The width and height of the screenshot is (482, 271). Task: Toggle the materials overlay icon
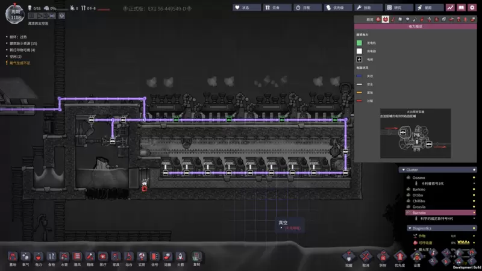[x=400, y=19]
